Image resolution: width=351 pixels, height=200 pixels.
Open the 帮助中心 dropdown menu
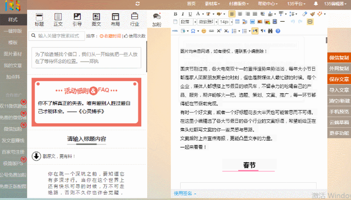[x=268, y=4]
